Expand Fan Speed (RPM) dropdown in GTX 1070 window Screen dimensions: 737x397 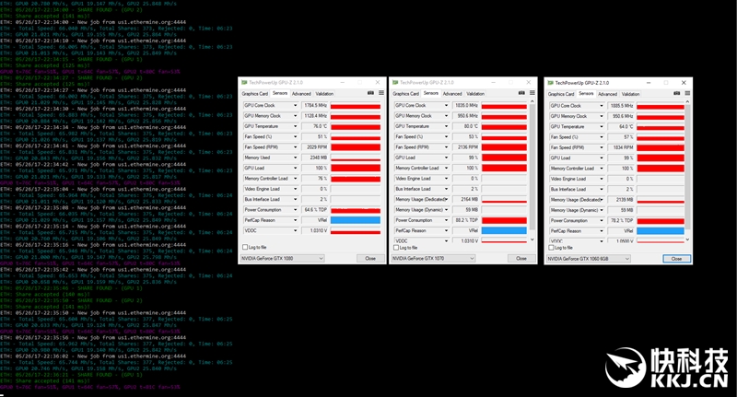click(x=446, y=147)
